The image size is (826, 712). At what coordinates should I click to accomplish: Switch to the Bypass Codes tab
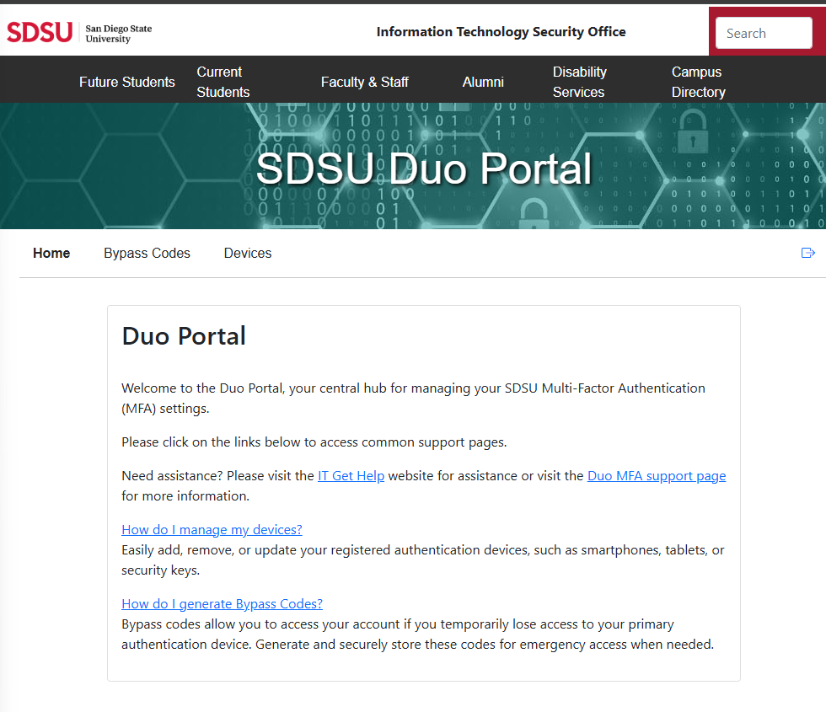coord(147,254)
